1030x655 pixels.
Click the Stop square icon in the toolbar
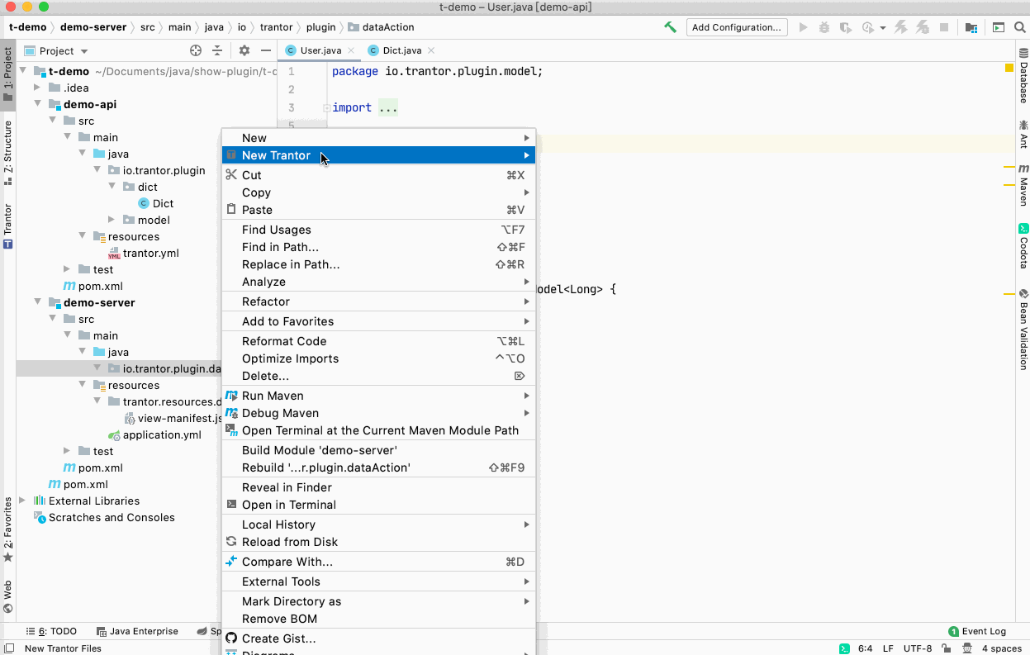pyautogui.click(x=943, y=27)
